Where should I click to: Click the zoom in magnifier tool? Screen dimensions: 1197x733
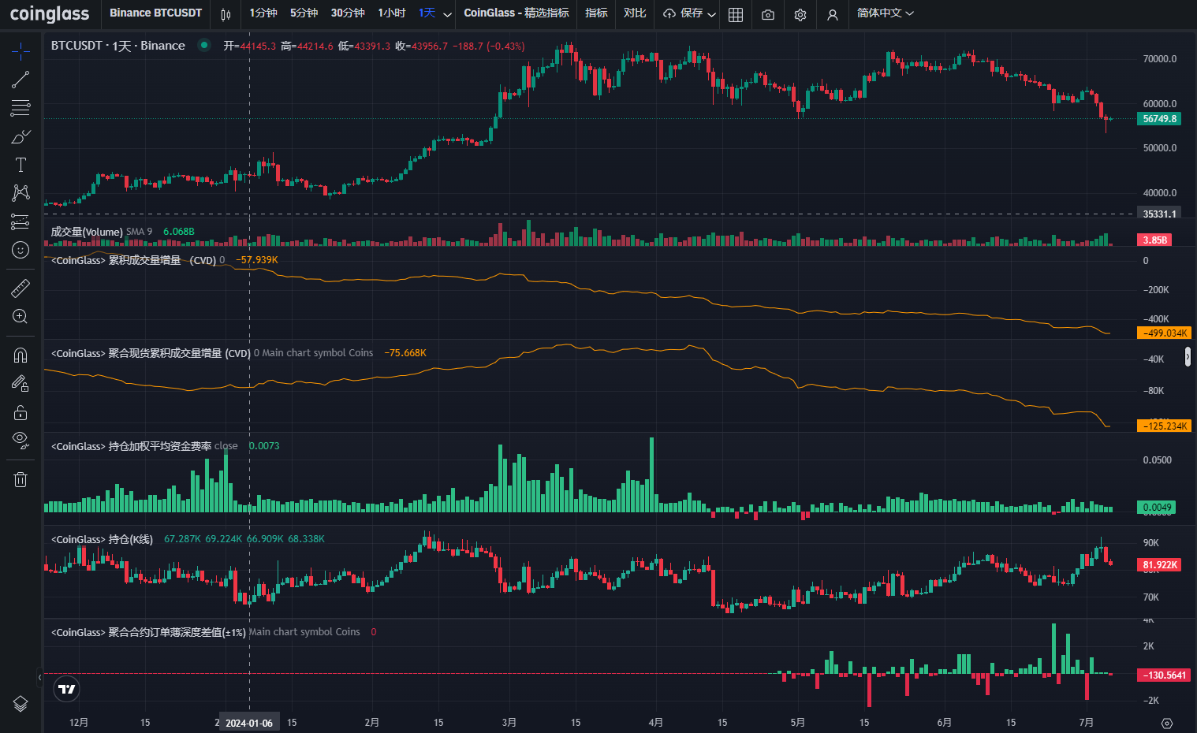21,317
